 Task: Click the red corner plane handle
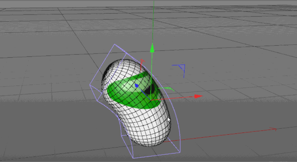tap(143, 61)
